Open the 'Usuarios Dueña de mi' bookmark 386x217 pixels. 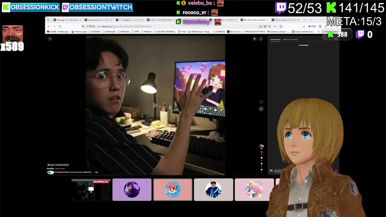pos(303,32)
